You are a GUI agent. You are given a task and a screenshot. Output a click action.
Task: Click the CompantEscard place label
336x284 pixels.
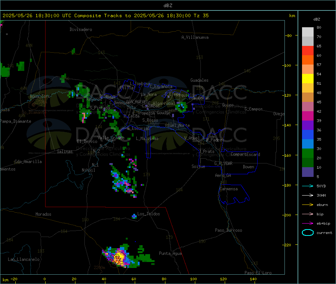245,154
